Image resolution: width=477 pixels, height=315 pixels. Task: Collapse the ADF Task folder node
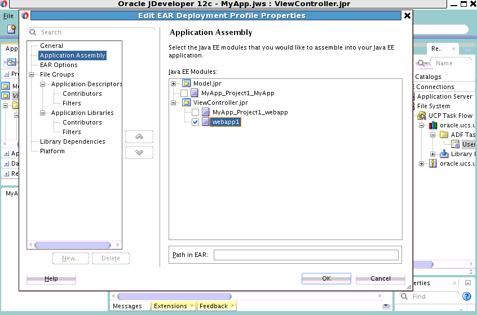[433, 135]
